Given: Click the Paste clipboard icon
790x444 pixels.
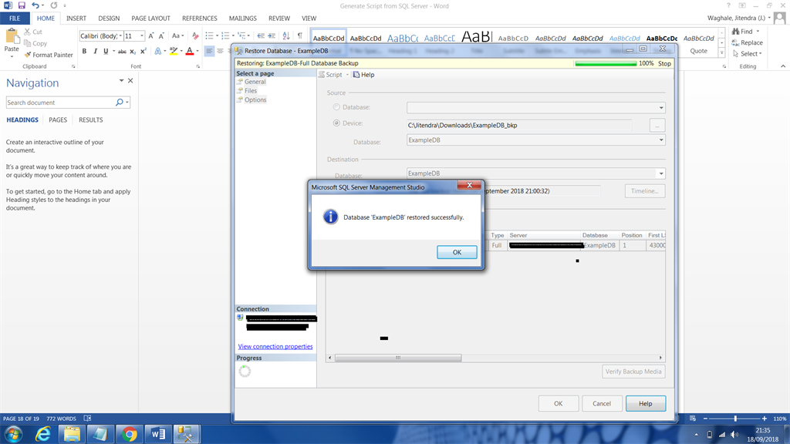Looking at the screenshot, I should click(x=11, y=36).
